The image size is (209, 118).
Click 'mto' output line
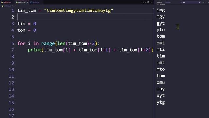161,69
